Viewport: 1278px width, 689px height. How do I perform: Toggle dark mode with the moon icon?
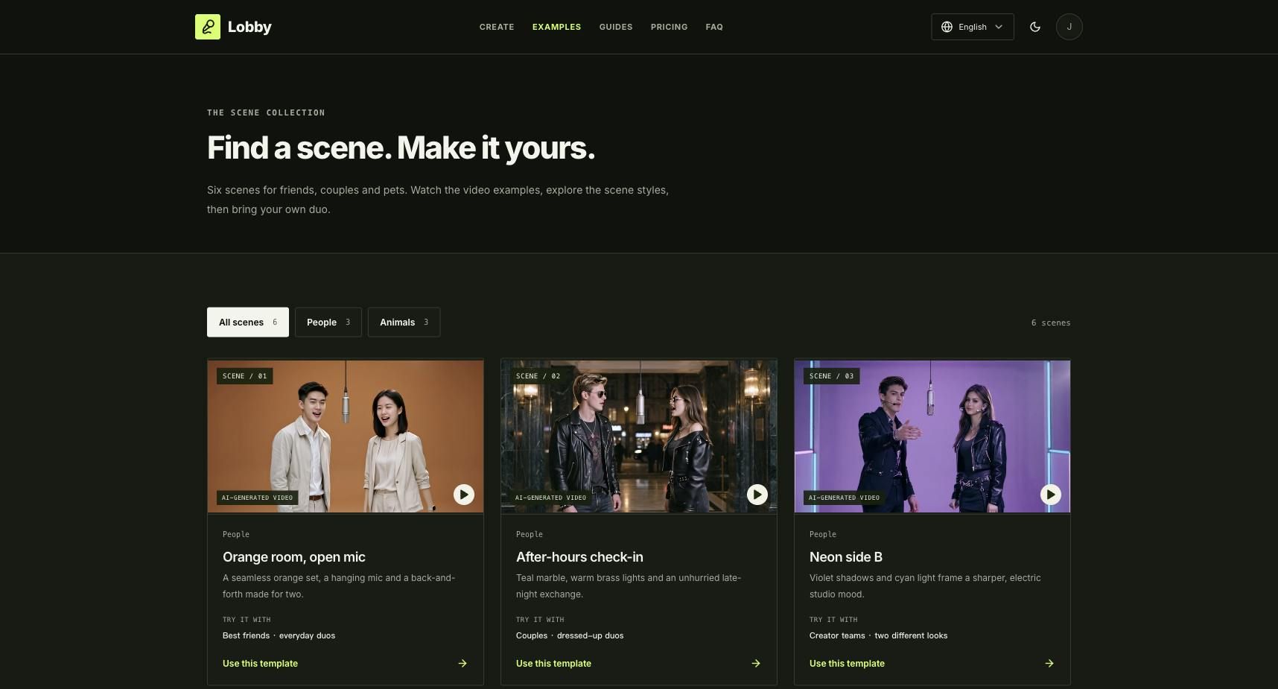(x=1035, y=27)
